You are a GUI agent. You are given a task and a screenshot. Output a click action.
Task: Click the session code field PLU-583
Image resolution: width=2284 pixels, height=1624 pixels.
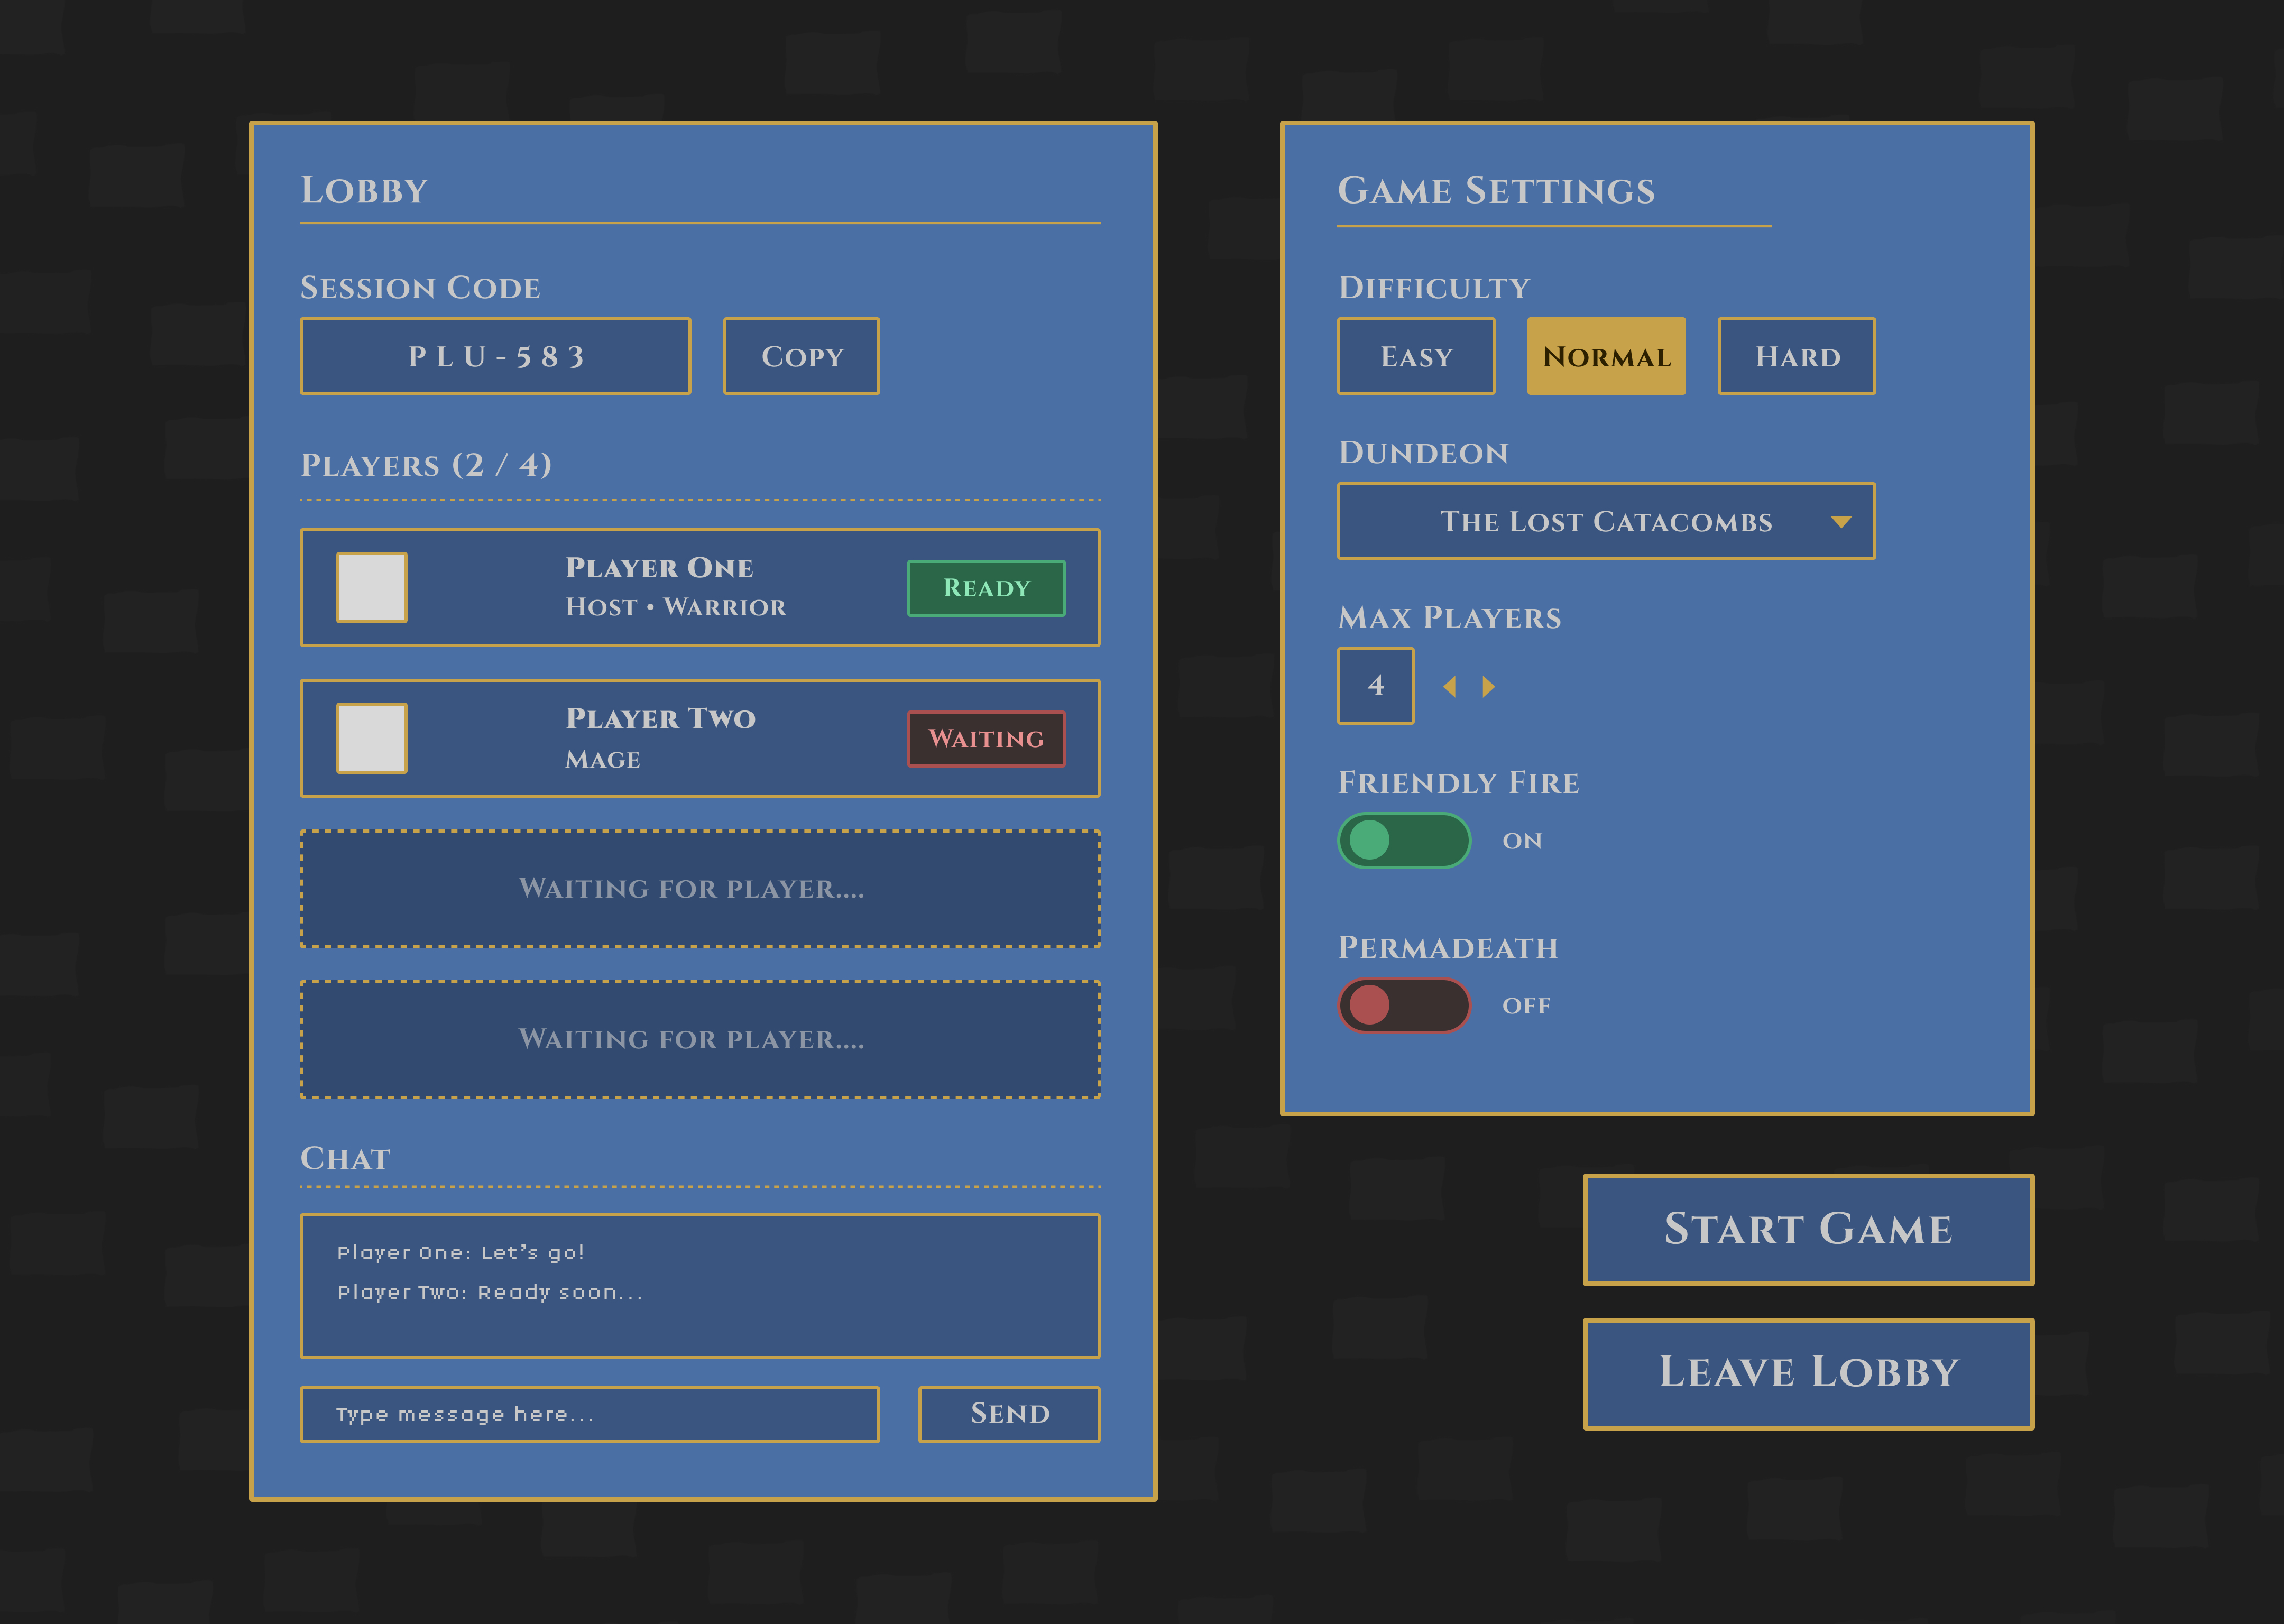pyautogui.click(x=495, y=356)
